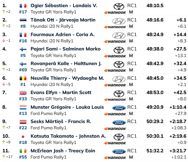This screenshot has width=188, height=162.
Task: Open Ogier Sébastien - Landais V. crew link
Action: 64,6
